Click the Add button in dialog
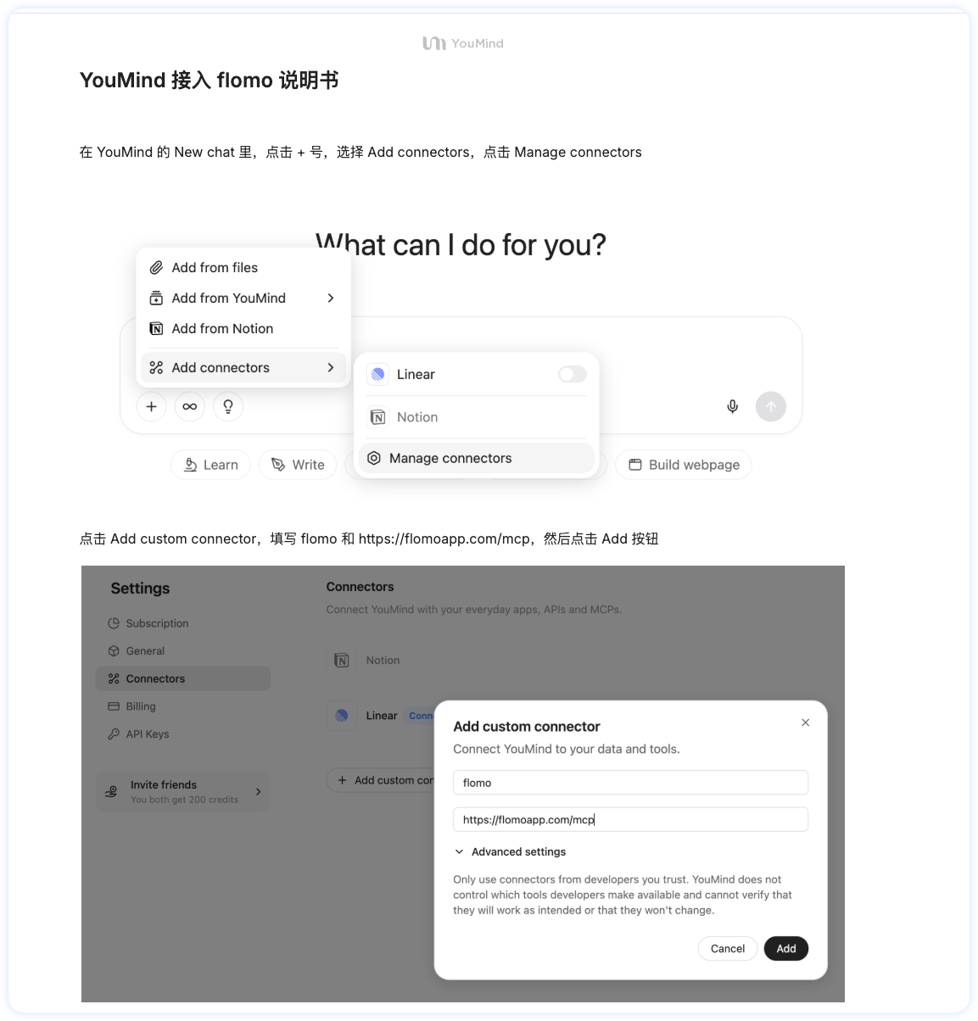The height and width of the screenshot is (1021, 978). click(786, 948)
